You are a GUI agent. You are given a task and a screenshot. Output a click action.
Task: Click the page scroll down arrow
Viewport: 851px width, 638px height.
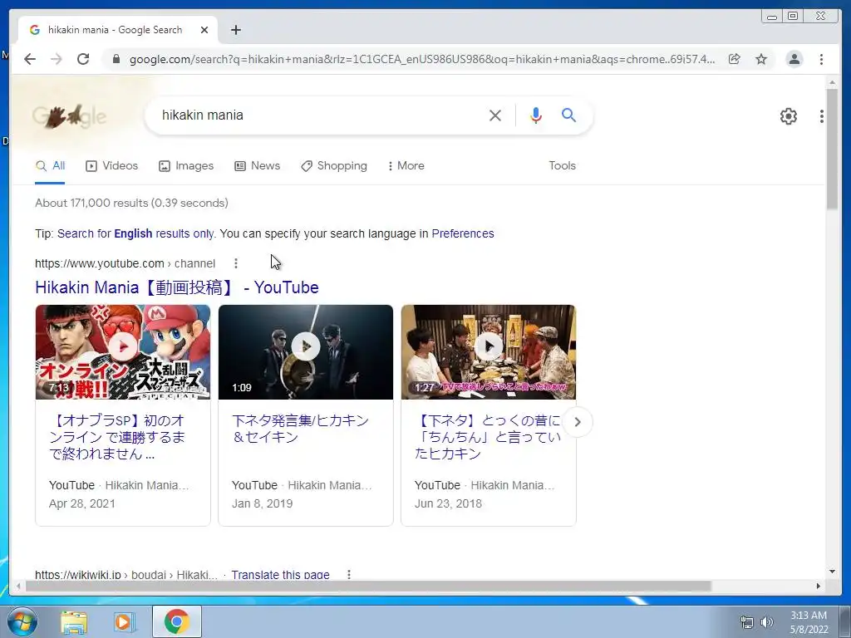click(x=832, y=572)
